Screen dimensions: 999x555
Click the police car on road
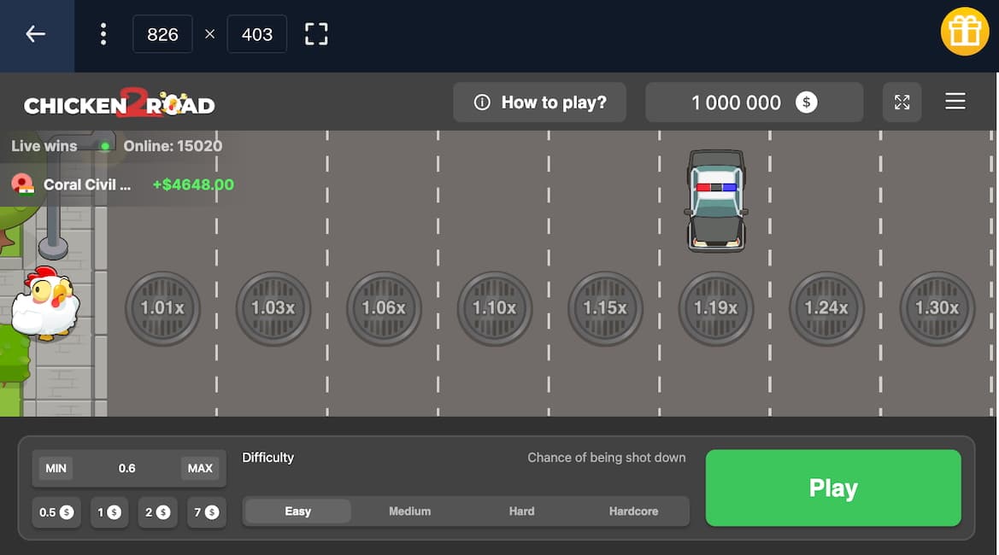point(716,201)
